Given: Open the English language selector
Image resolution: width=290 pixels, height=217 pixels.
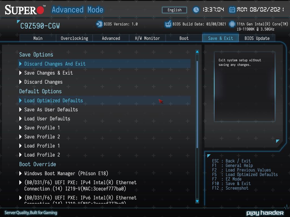Looking at the screenshot, I should [x=174, y=10].
